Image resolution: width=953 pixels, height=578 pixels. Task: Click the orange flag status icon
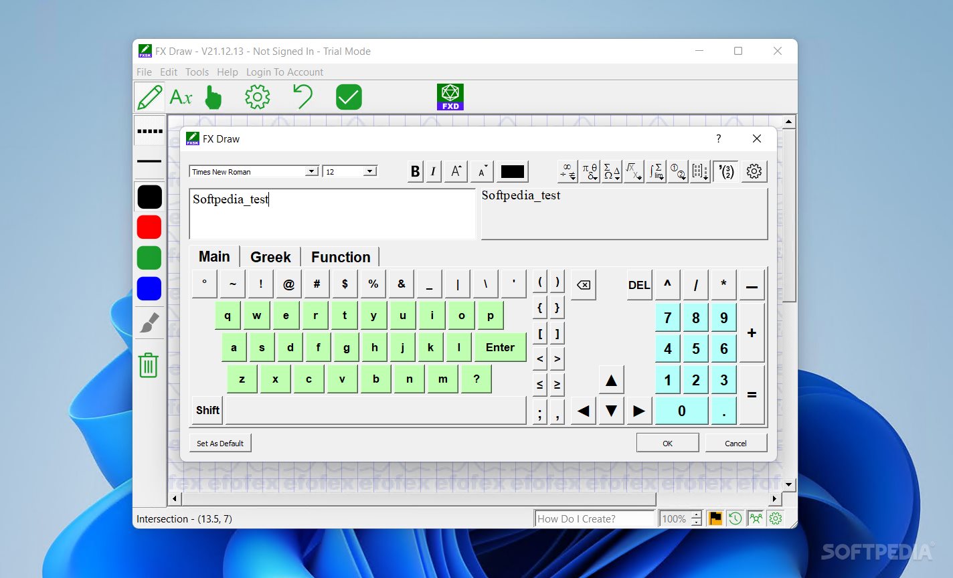[715, 518]
